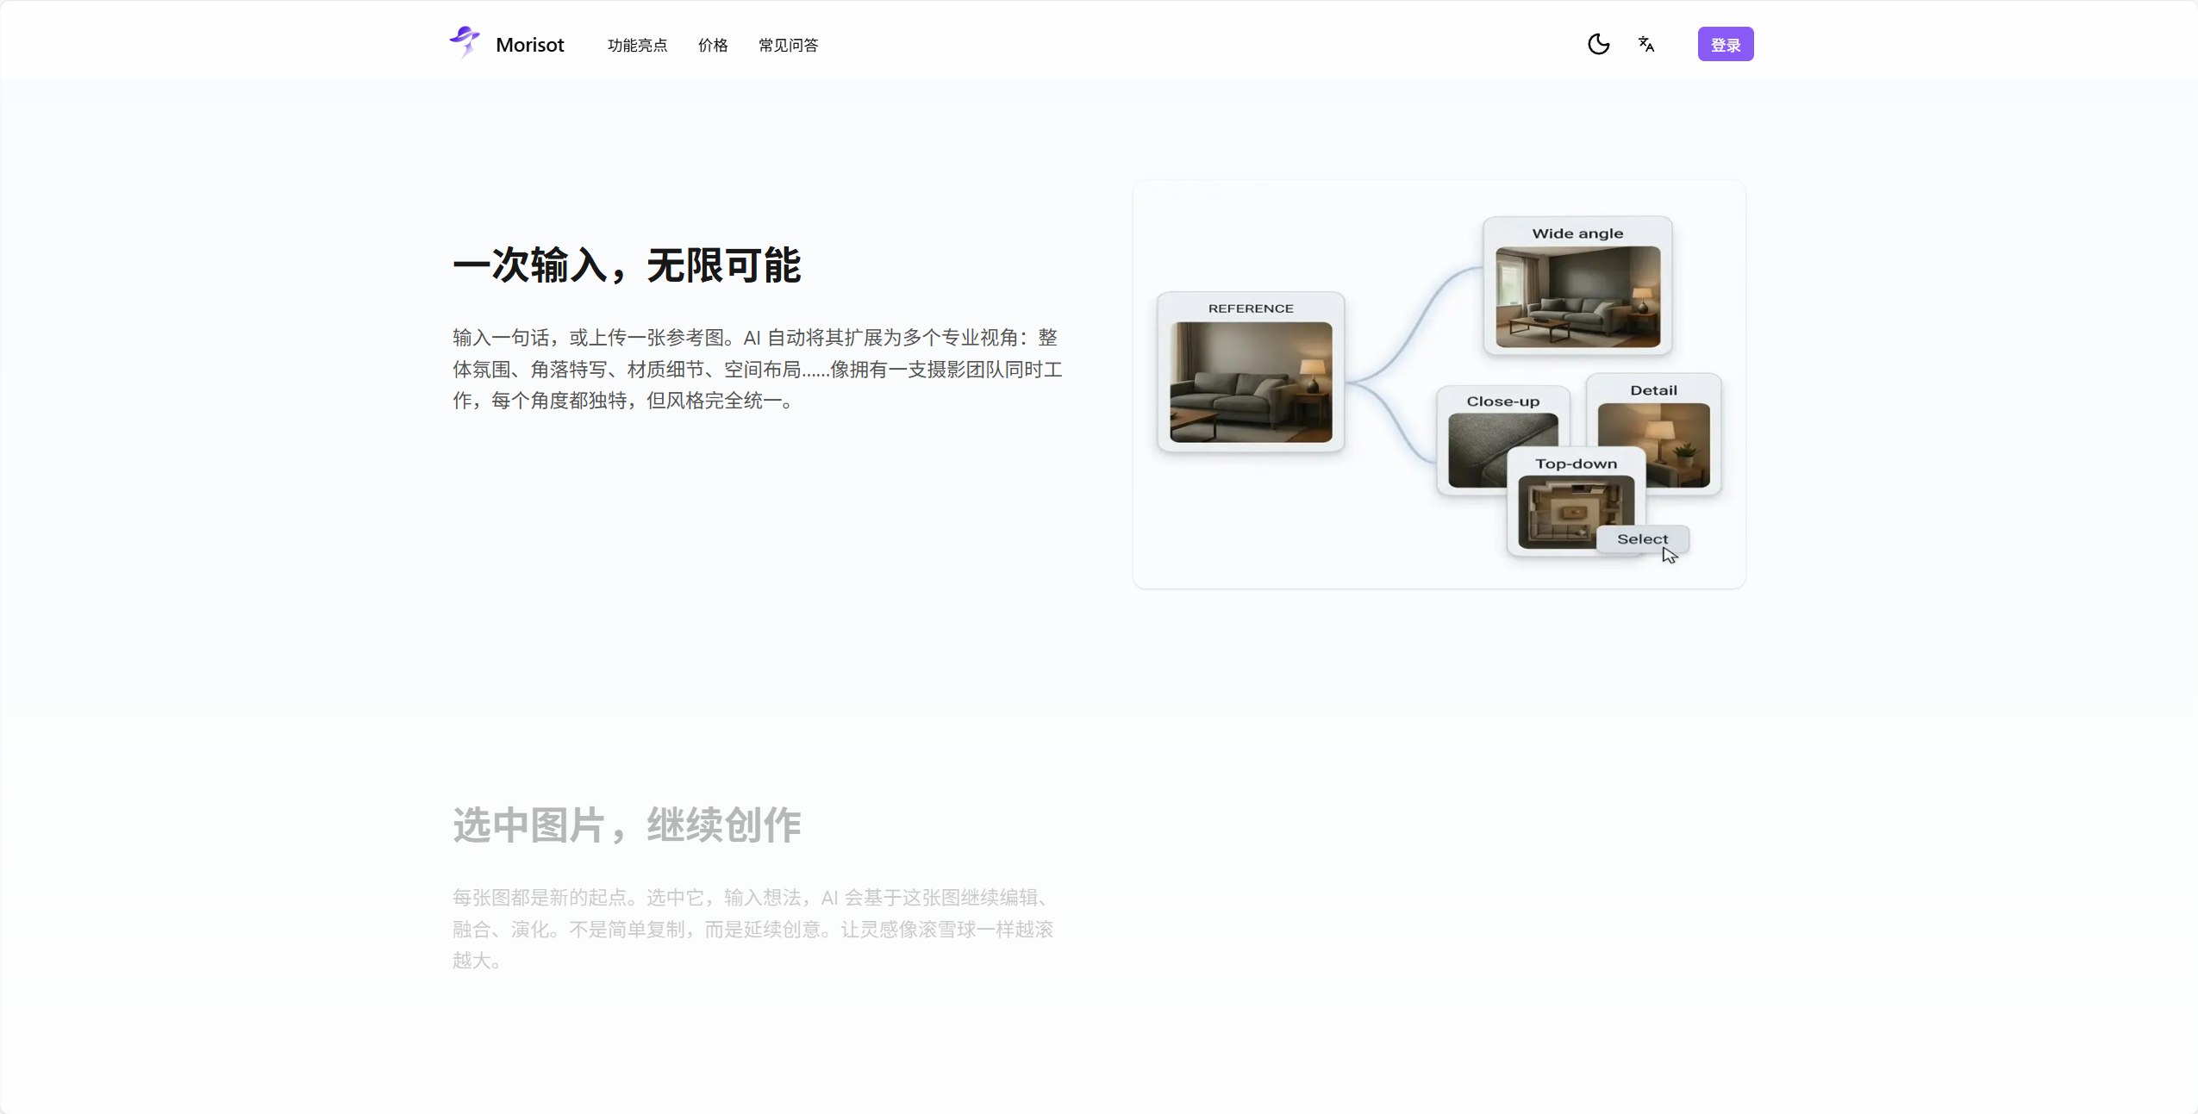The image size is (2198, 1114).
Task: Click the faded paragraph about continuing edits
Action: click(753, 929)
